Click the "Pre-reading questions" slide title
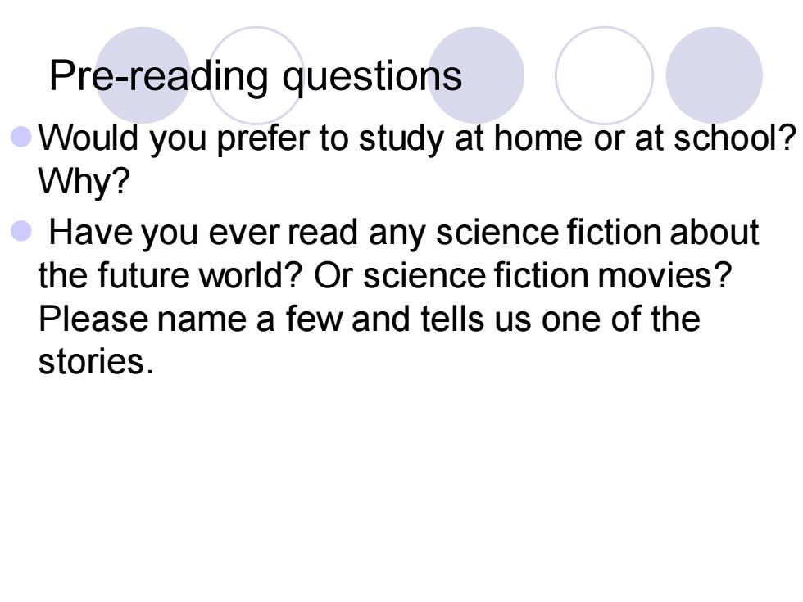This screenshot has height=602, width=803. [x=256, y=77]
